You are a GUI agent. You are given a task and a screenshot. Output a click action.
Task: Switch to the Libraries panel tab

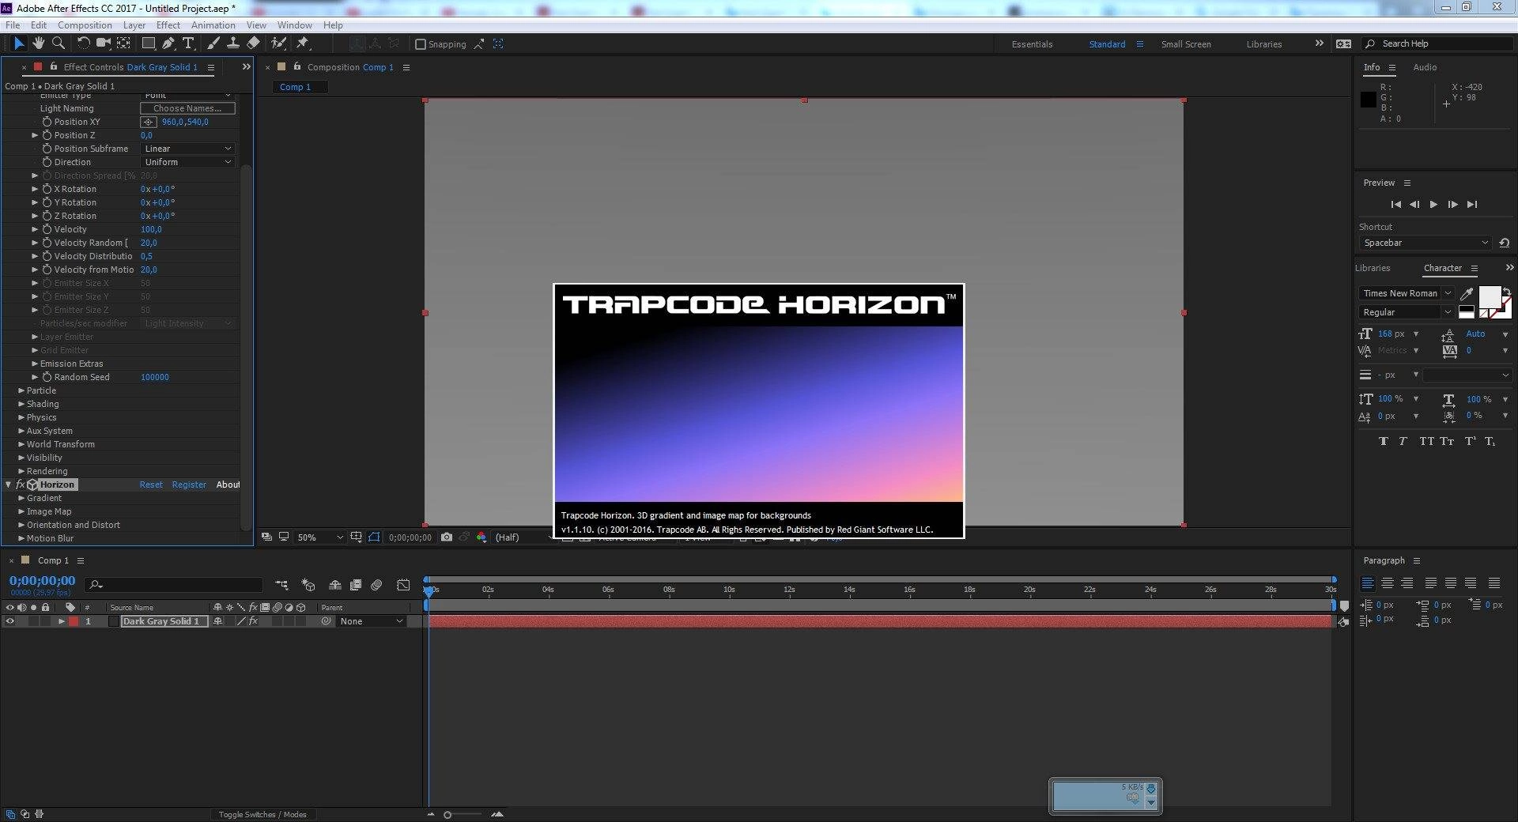(1373, 268)
